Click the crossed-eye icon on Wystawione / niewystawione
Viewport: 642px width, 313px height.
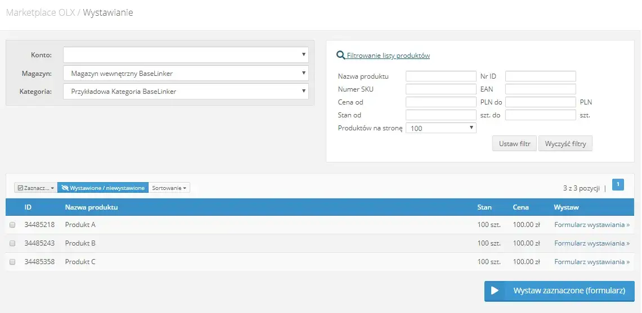point(65,188)
